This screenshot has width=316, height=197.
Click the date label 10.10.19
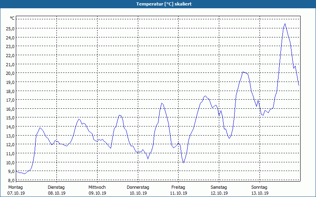138,193
